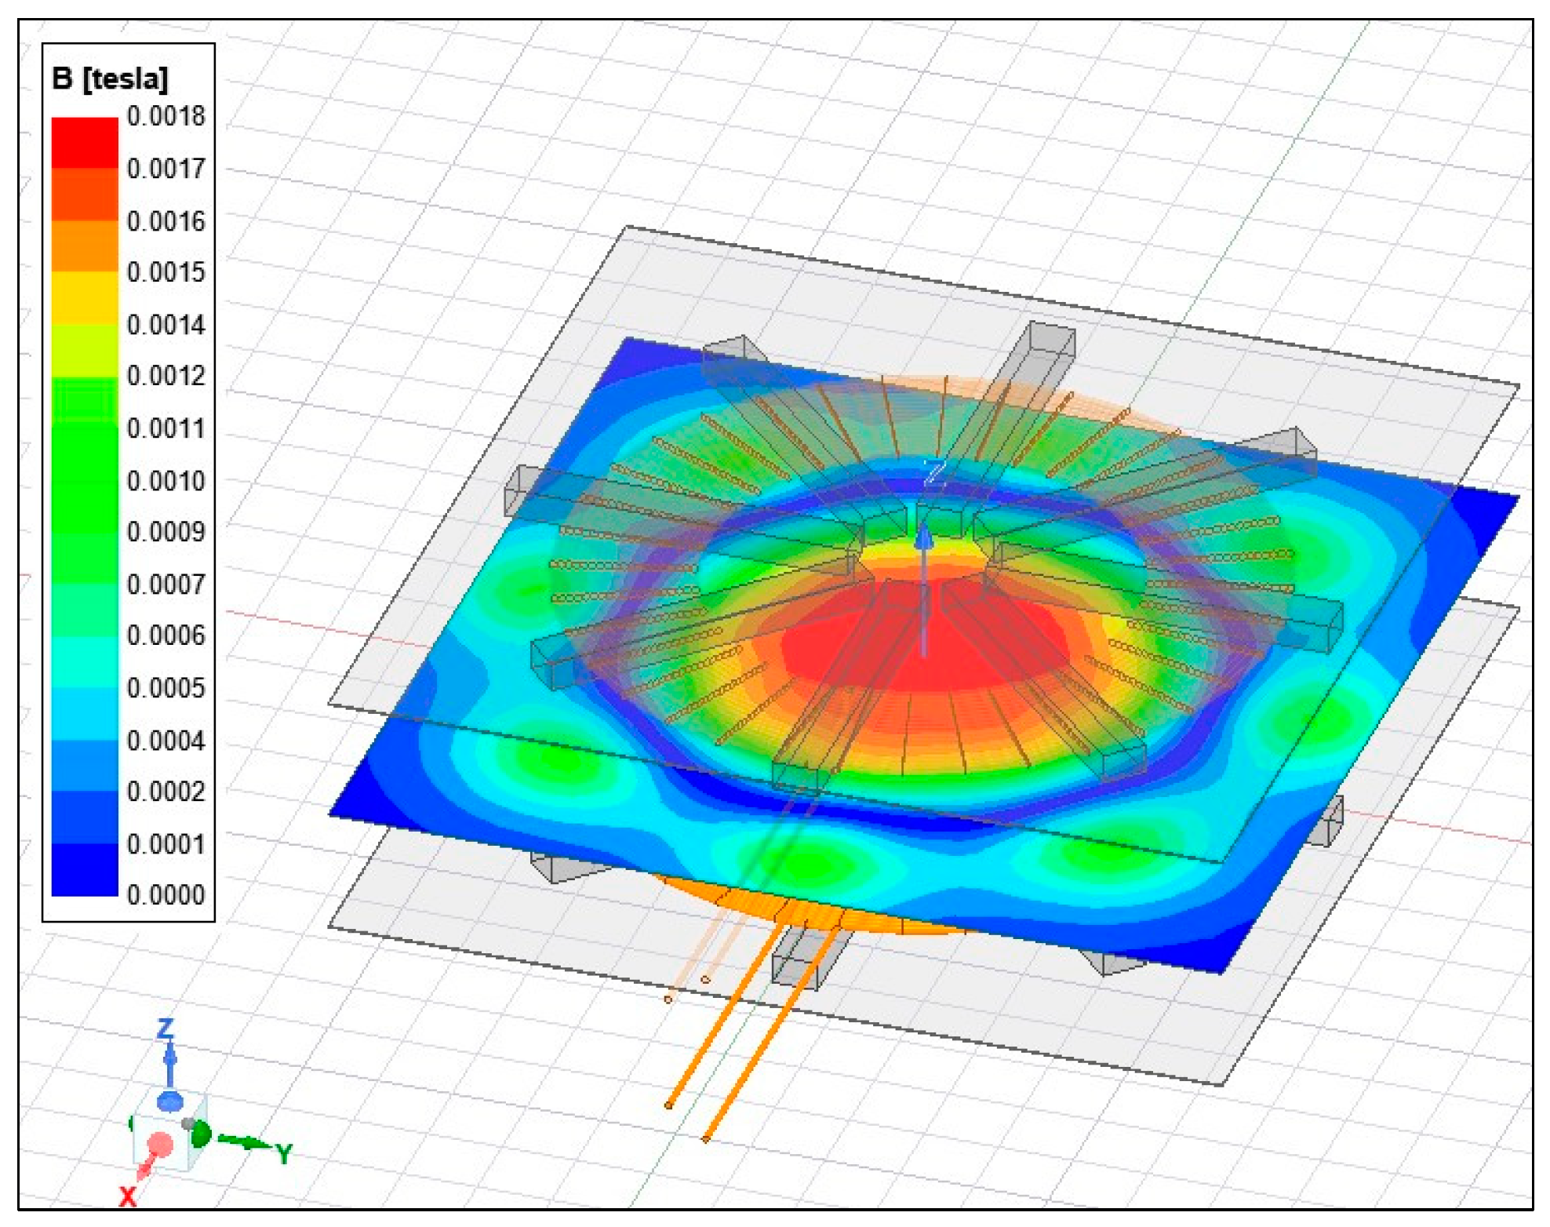Click the blue sphere atop the triad cube
Image resolution: width=1550 pixels, height=1227 pixels.
(x=169, y=1101)
